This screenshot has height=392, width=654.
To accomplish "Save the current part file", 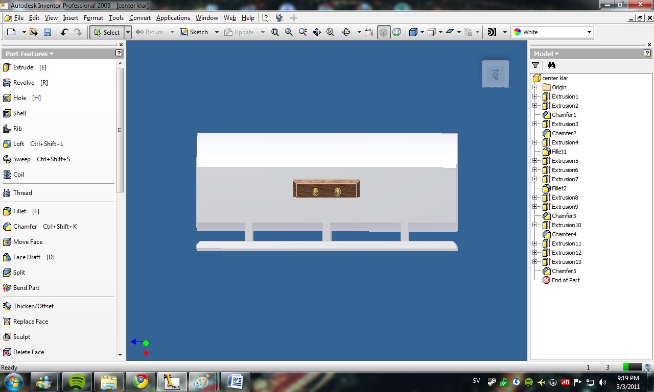I will tap(48, 32).
